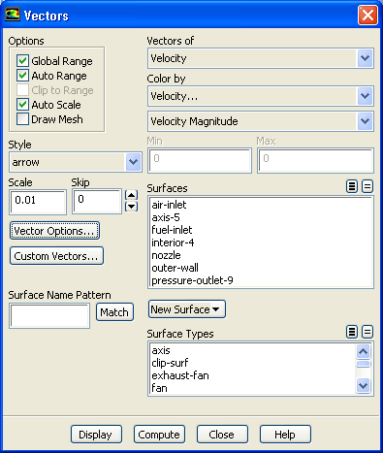The height and width of the screenshot is (453, 383).
Task: Click the Vector Options... button
Action: click(54, 231)
